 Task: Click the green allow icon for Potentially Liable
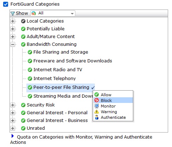pos(23,29)
